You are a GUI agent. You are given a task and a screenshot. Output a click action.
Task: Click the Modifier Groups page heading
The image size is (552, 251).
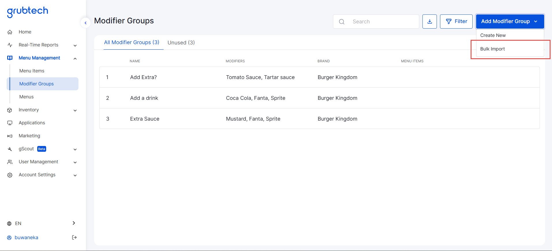(124, 21)
